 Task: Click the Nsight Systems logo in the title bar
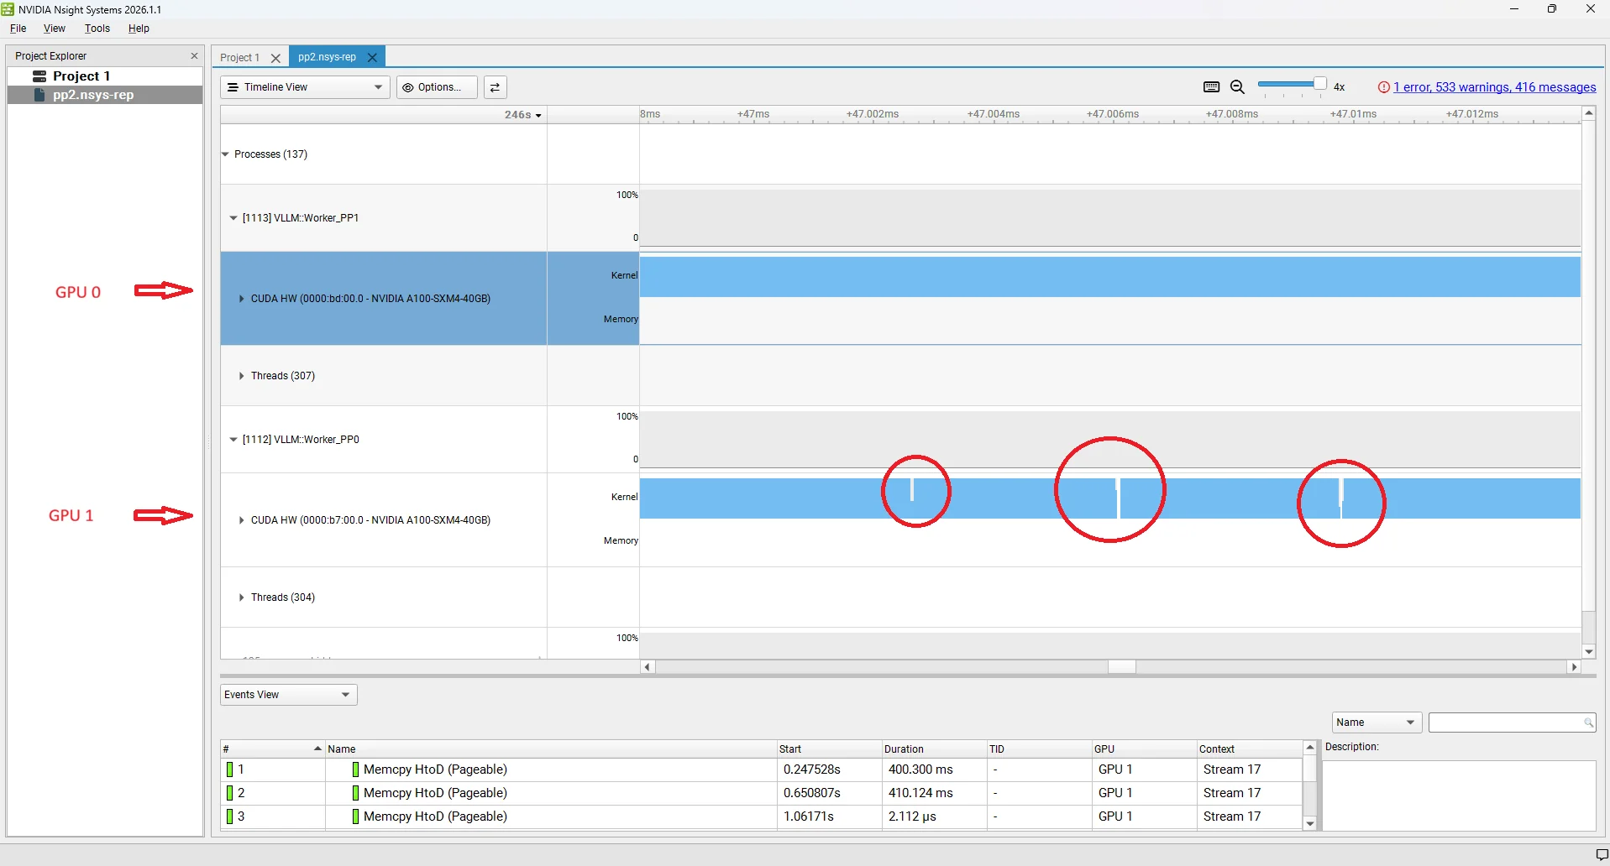[8, 9]
